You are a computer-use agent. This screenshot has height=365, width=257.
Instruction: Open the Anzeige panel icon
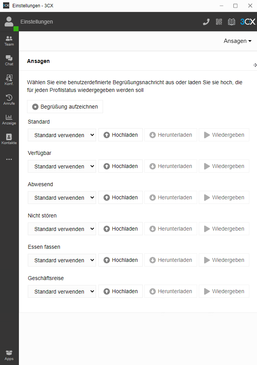(9, 119)
